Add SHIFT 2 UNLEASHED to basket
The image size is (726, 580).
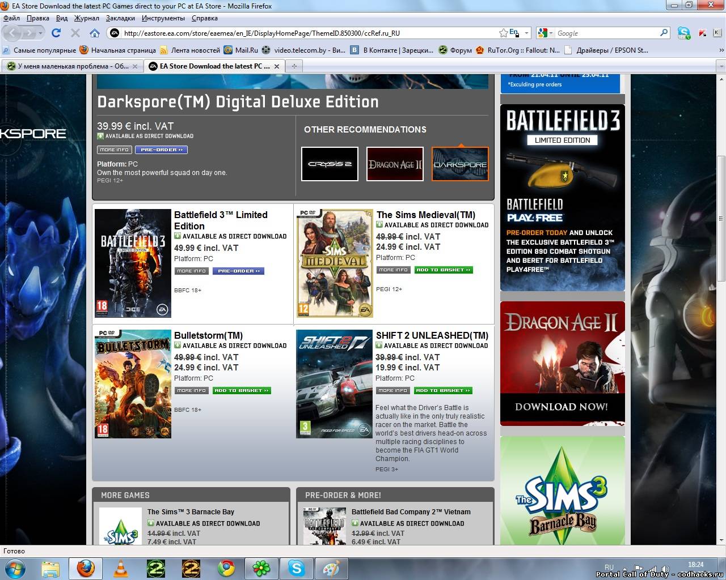click(443, 390)
